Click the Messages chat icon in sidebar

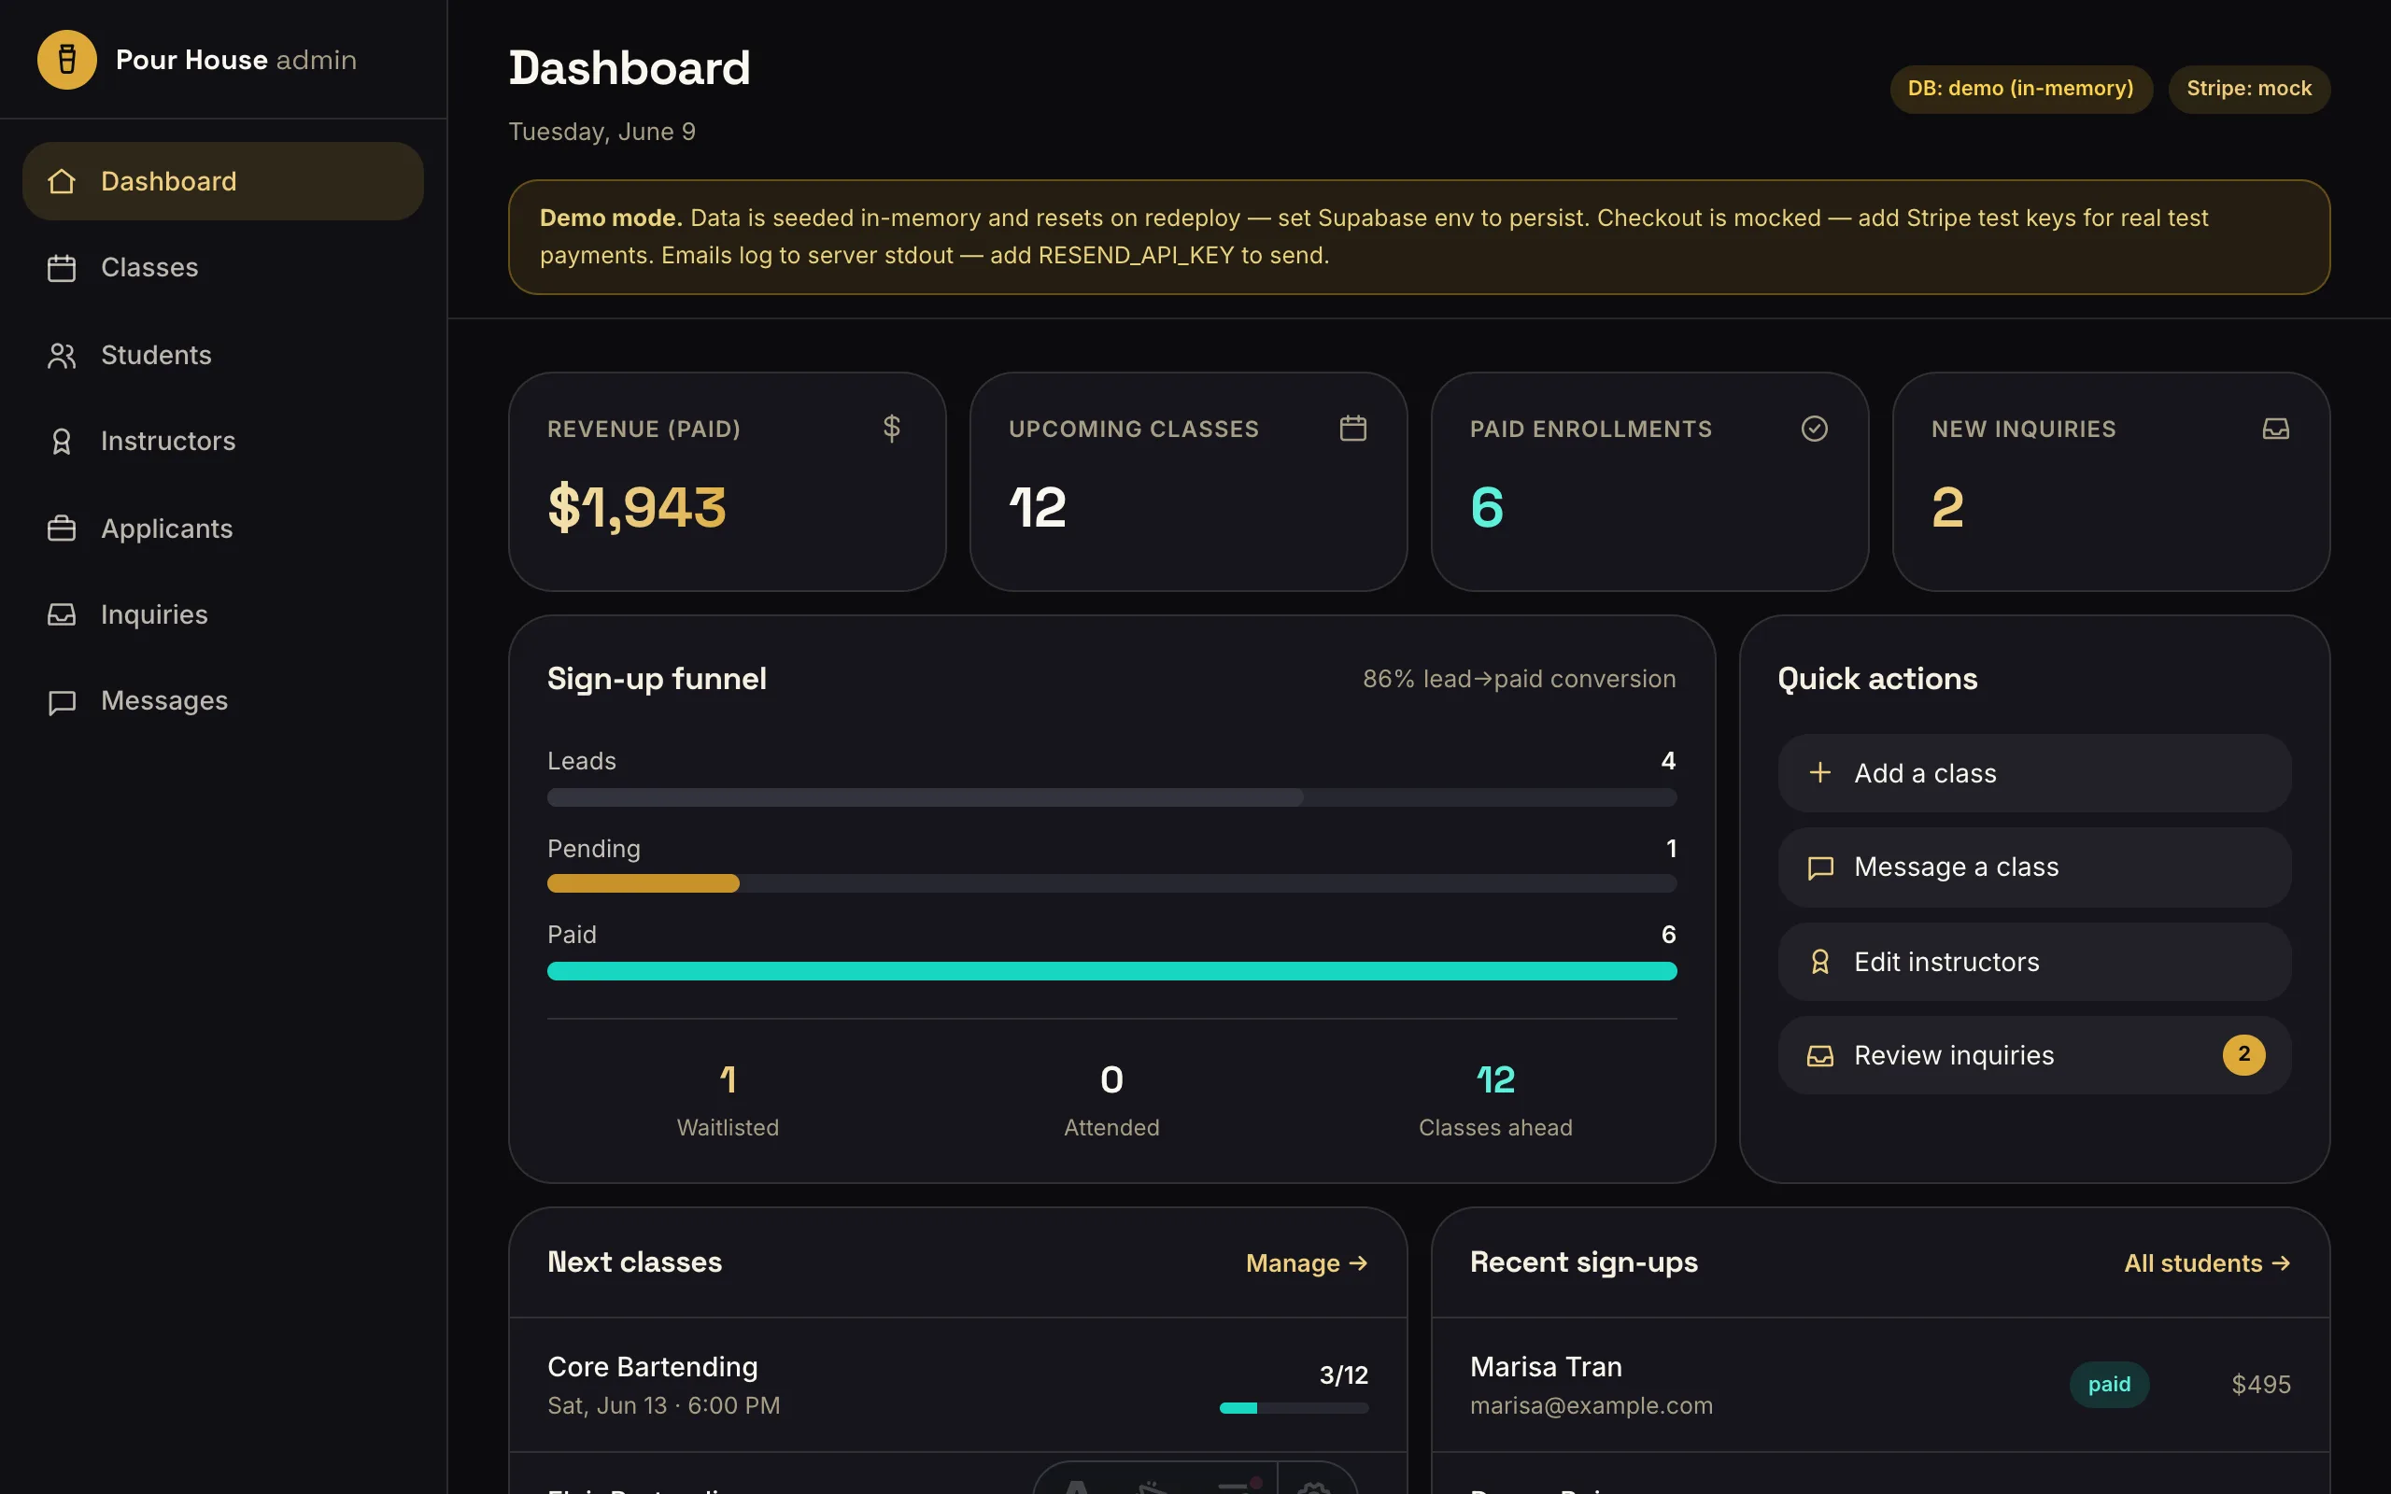62,701
